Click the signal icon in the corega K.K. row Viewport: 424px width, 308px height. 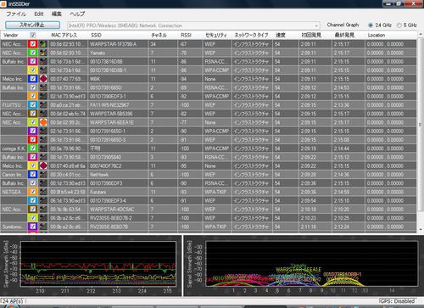(43, 148)
